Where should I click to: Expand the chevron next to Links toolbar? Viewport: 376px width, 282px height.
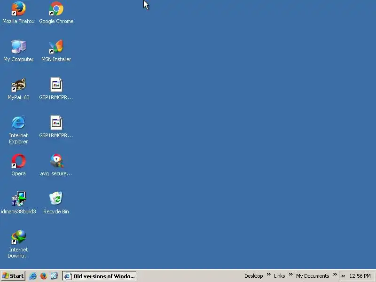click(x=290, y=274)
